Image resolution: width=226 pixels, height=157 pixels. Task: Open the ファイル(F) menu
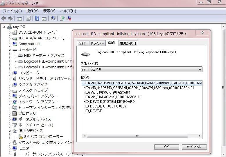[x=12, y=11]
